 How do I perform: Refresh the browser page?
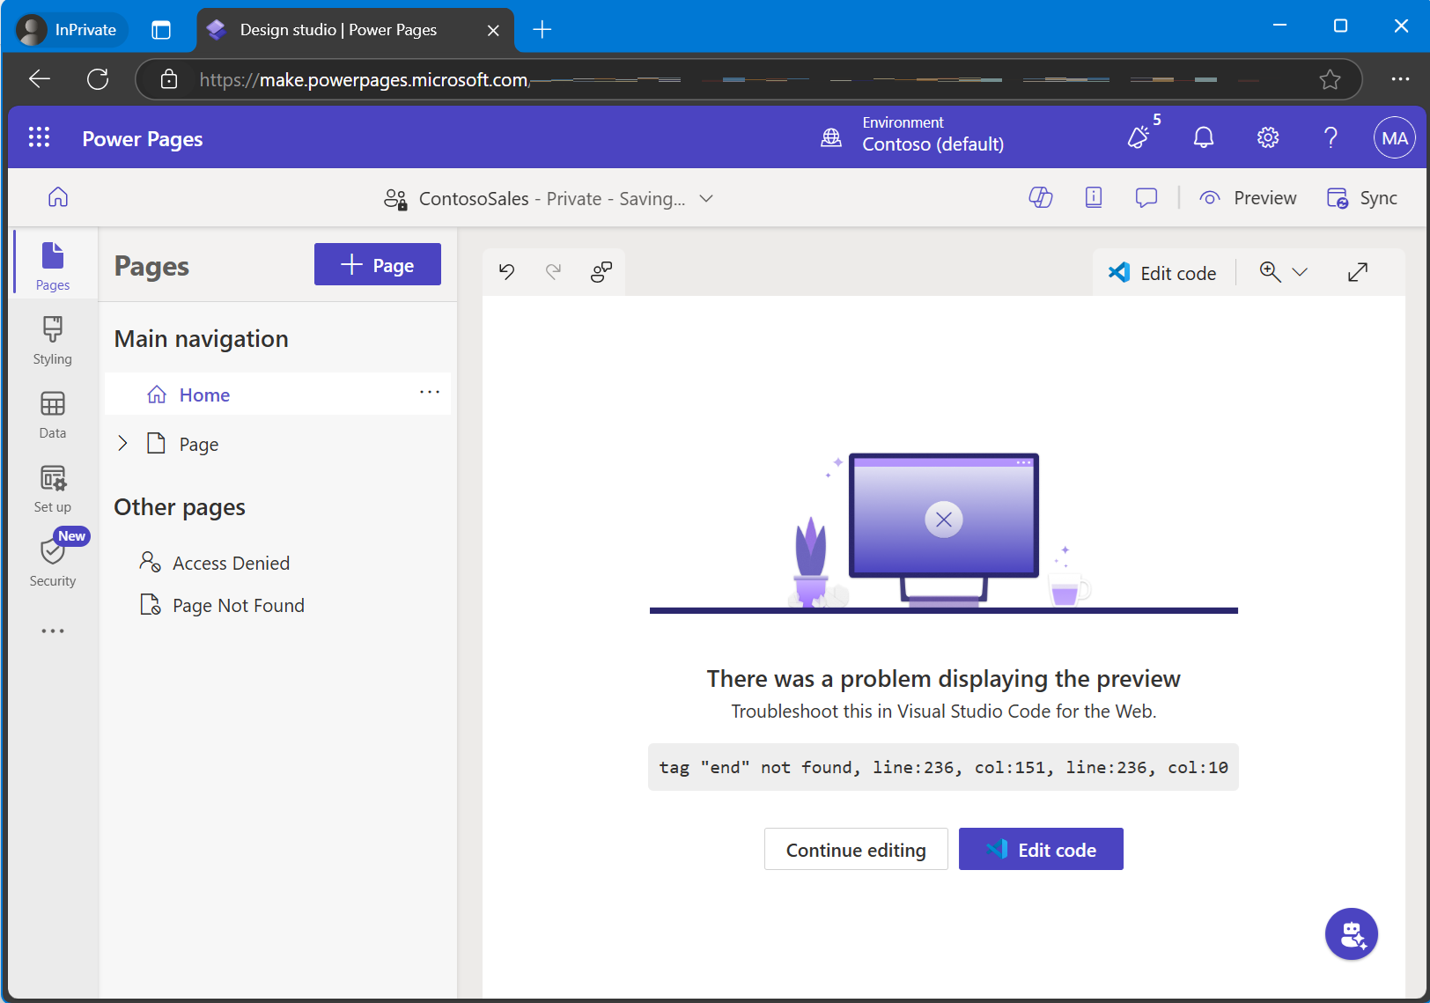(98, 79)
